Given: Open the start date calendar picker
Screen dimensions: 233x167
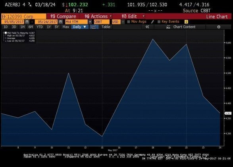Looking at the screenshot, I should coord(27,22).
